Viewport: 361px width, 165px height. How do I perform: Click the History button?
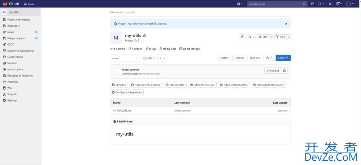click(x=225, y=58)
